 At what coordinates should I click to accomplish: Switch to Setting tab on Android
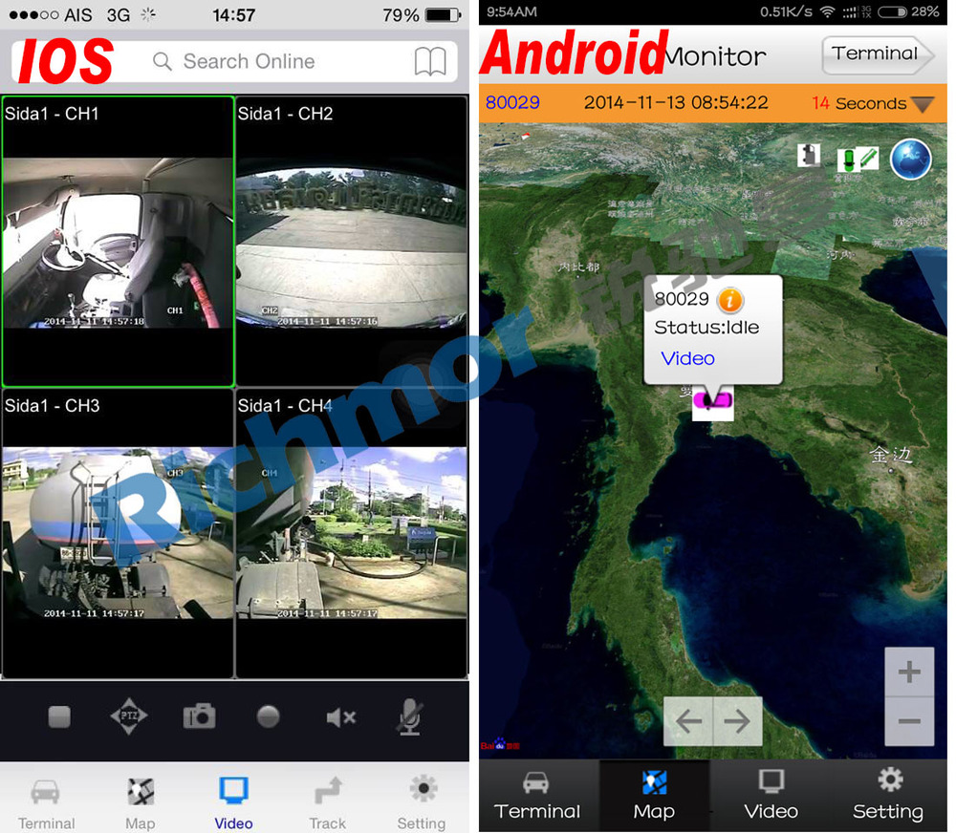pyautogui.click(x=888, y=795)
